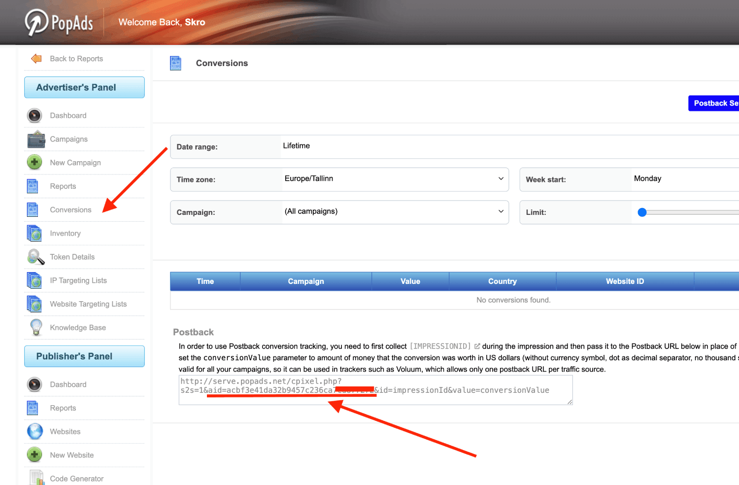
Task: Click the Publisher Websites globe icon
Action: 35,431
